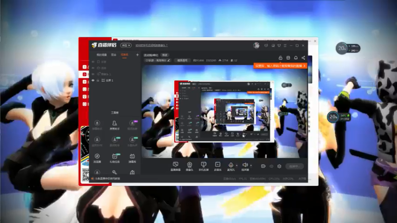Switch to the first scene tab (我的场景)
Screen dimensions: 397x223
(x=102, y=55)
